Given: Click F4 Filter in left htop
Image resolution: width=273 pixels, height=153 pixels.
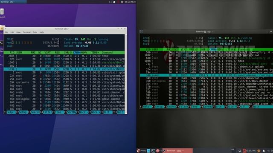Looking at the screenshot, I should point(46,112).
